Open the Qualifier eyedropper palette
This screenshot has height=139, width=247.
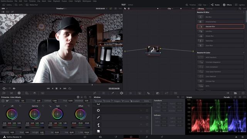113,93
